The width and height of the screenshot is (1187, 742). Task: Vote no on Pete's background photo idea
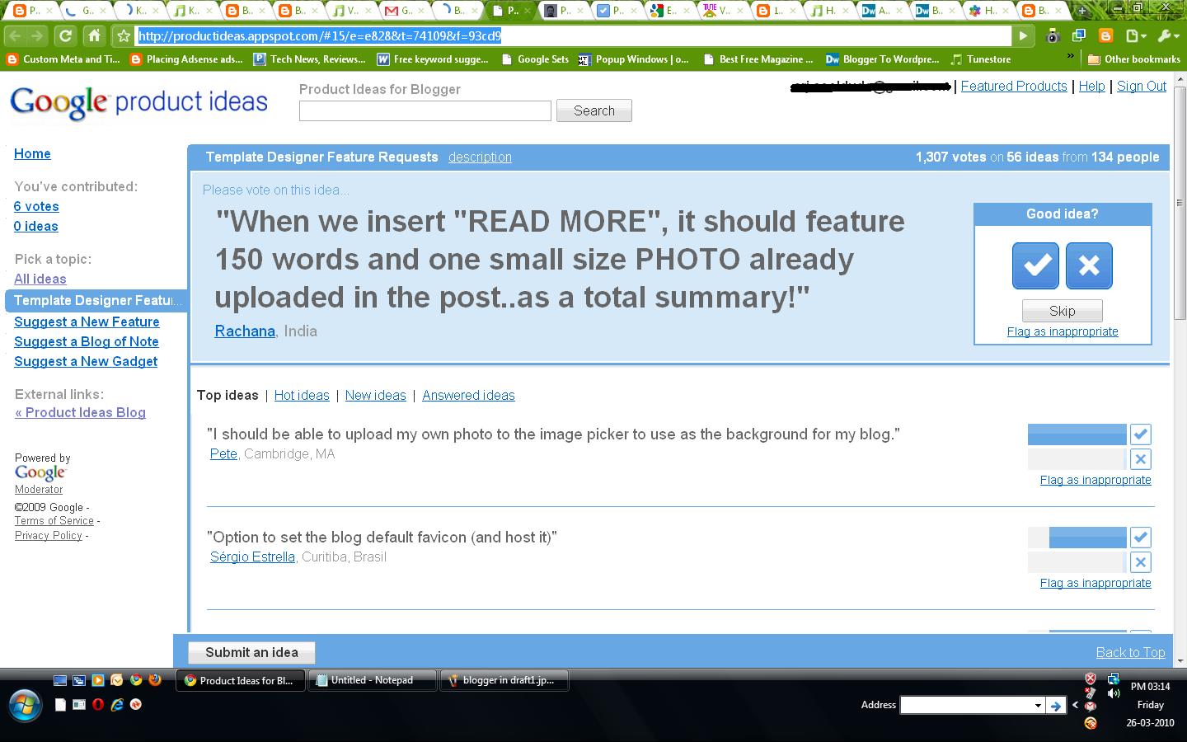coord(1140,459)
